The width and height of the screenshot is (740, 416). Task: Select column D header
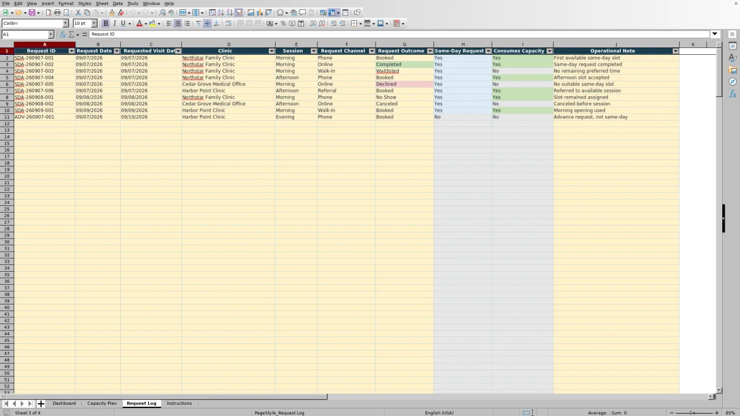point(229,44)
